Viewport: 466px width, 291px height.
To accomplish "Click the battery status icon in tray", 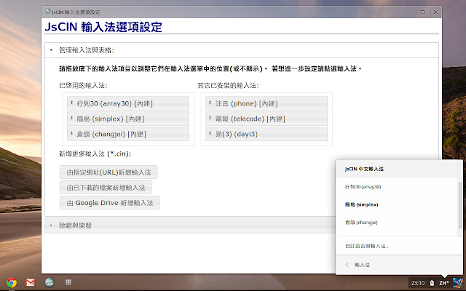I will click(432, 283).
